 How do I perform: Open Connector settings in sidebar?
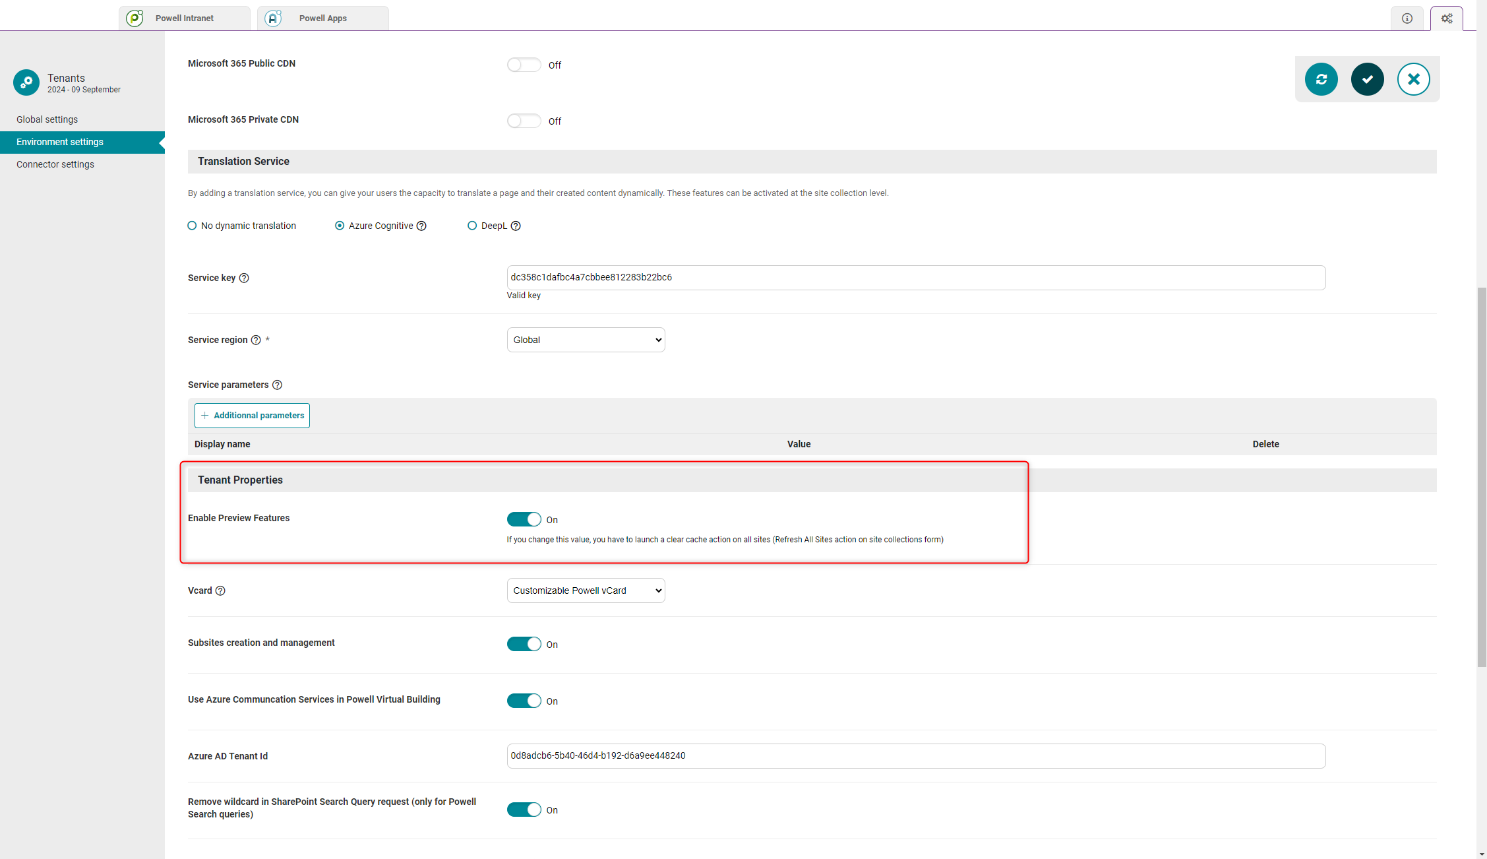(x=55, y=164)
